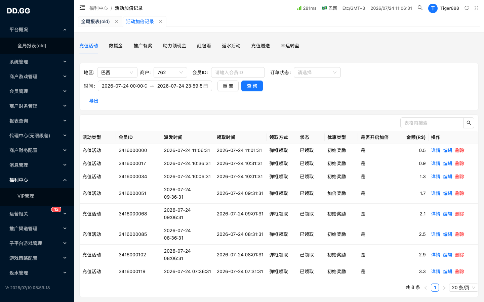
Task: Focus the 表格内搜索 search field
Action: [x=432, y=123]
